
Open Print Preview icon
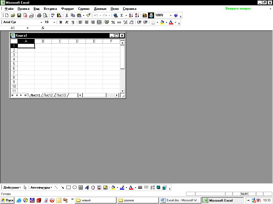(x=45, y=15)
